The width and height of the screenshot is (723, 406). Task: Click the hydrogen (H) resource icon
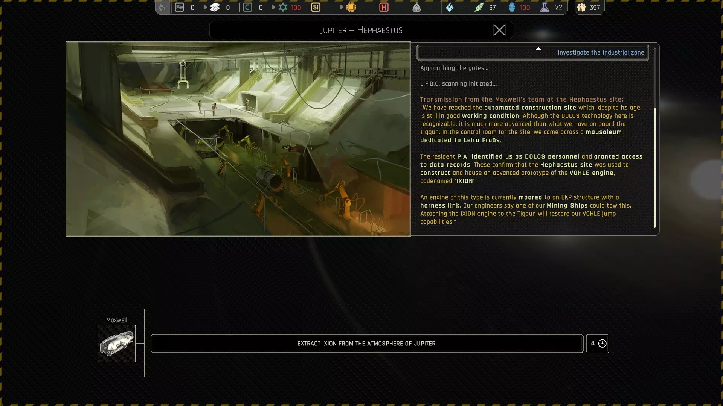pos(384,7)
